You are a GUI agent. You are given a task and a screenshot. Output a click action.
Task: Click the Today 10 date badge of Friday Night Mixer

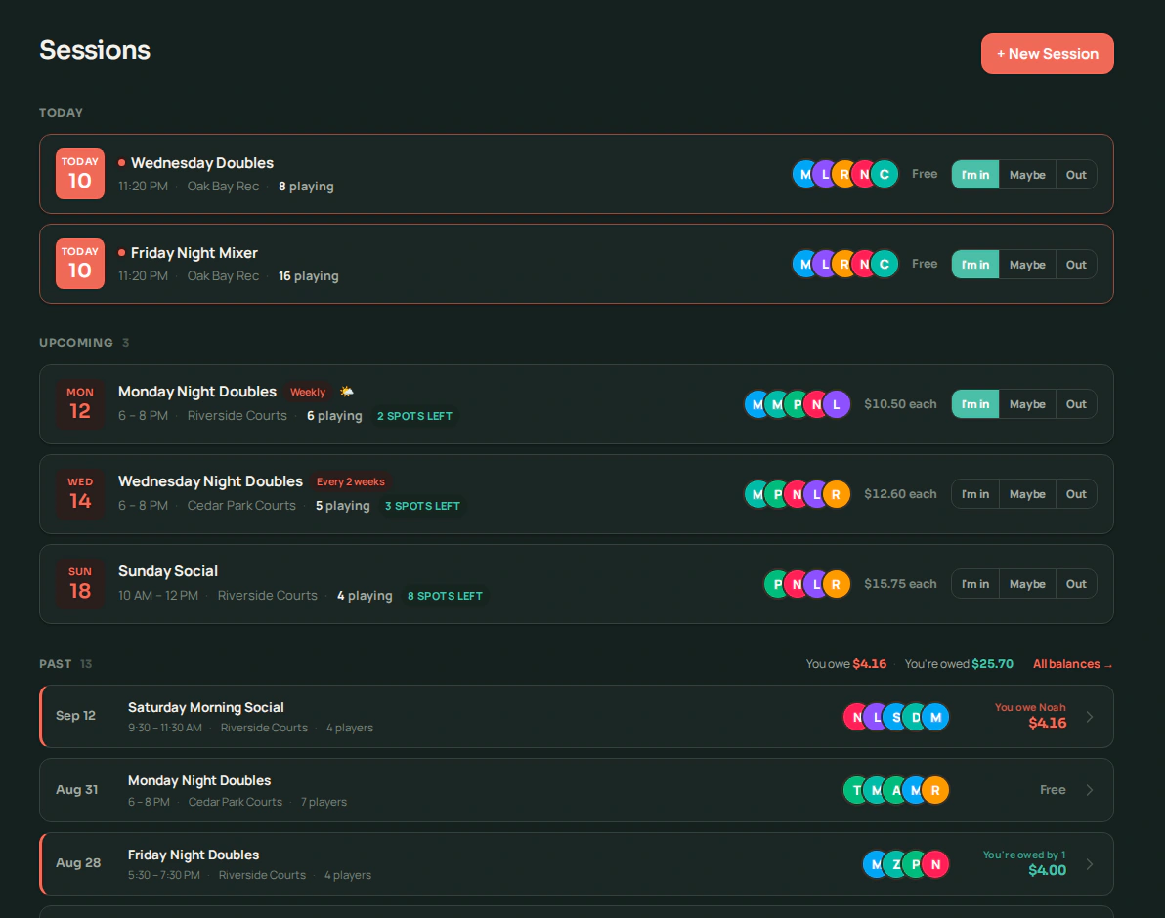click(x=80, y=264)
